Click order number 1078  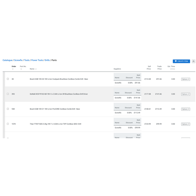click(14, 124)
